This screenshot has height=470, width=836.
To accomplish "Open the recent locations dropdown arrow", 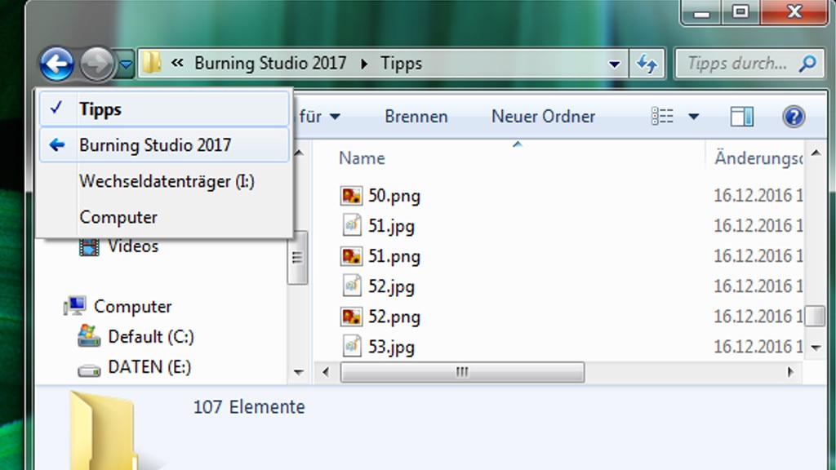I will pyautogui.click(x=126, y=64).
